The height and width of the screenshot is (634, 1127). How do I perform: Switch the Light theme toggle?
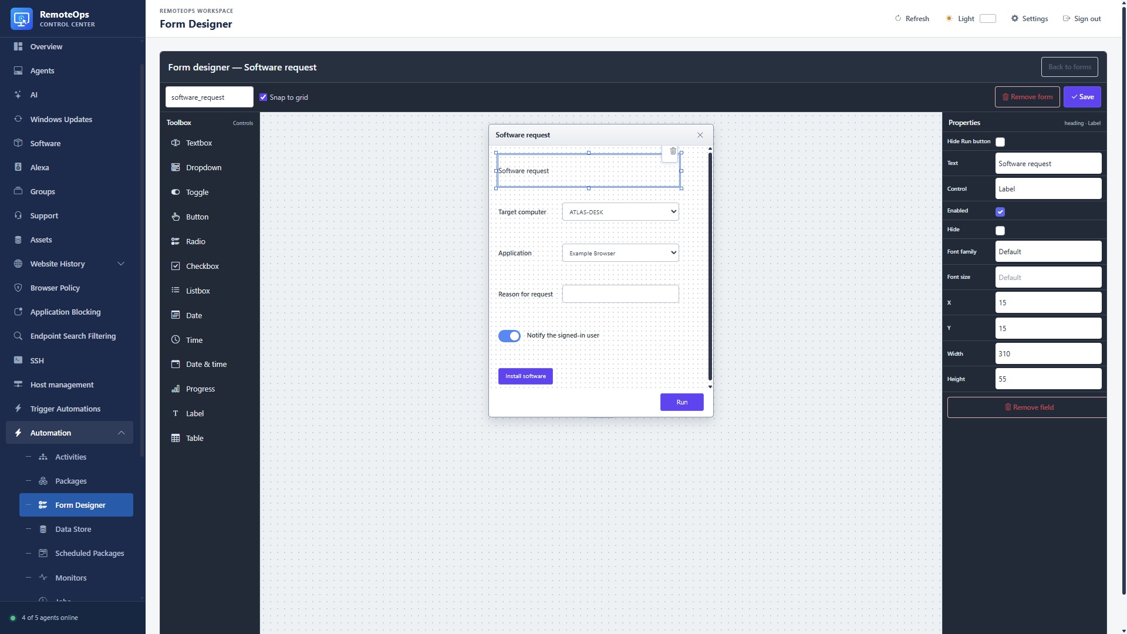pos(988,19)
